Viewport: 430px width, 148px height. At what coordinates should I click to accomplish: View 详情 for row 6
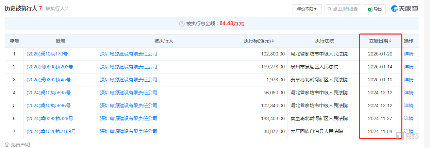pos(409,118)
